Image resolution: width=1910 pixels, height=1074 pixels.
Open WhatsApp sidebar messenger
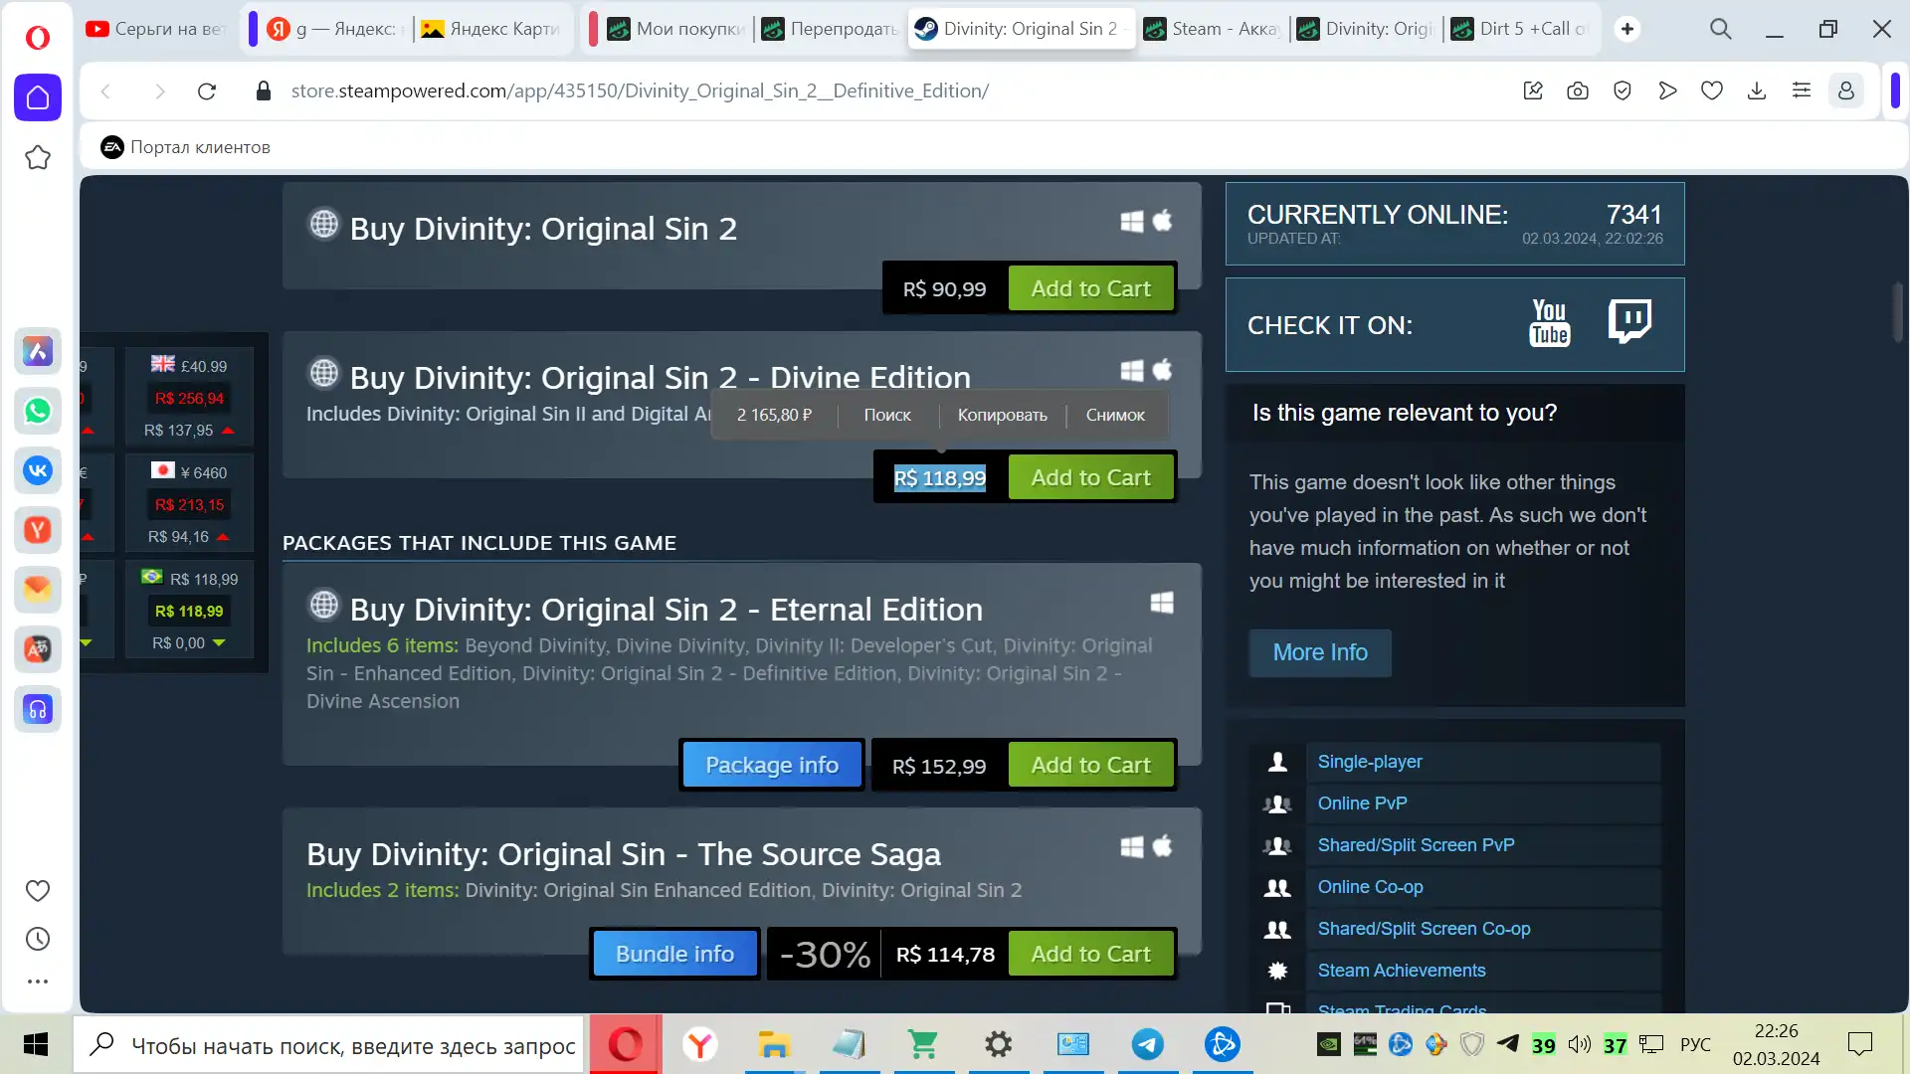click(x=38, y=411)
